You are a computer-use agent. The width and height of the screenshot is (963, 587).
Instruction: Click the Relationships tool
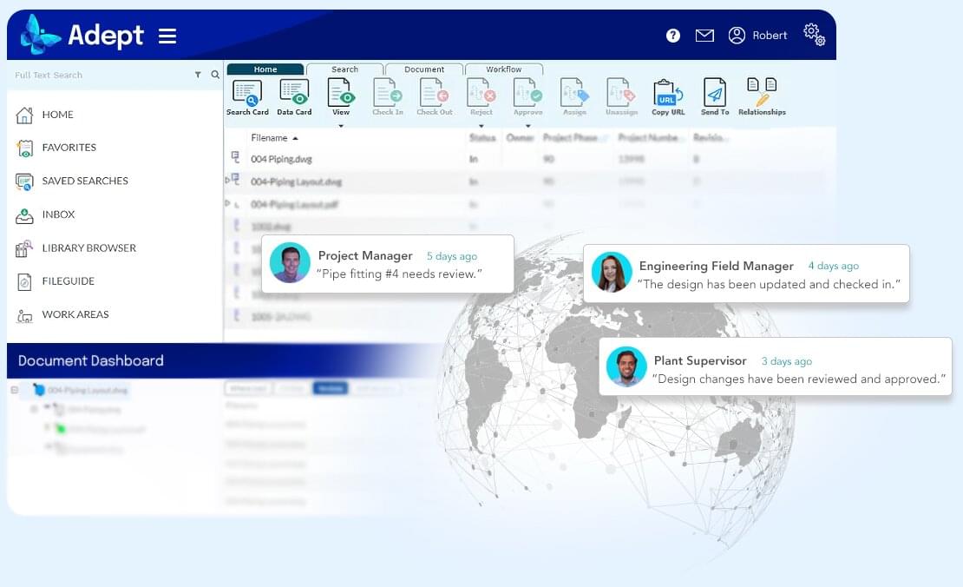coord(763,97)
